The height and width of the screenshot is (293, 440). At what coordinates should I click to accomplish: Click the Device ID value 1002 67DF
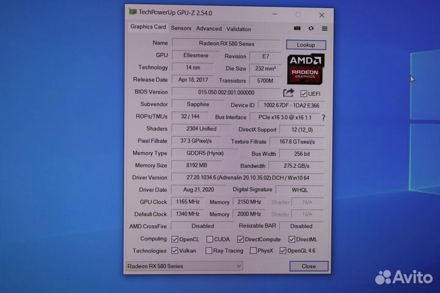pyautogui.click(x=291, y=106)
